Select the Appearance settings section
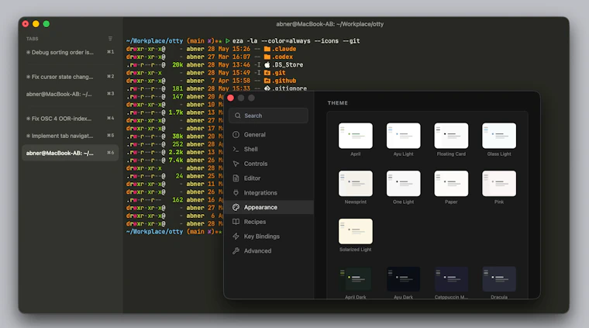Viewport: 589px width, 328px height. click(x=269, y=207)
